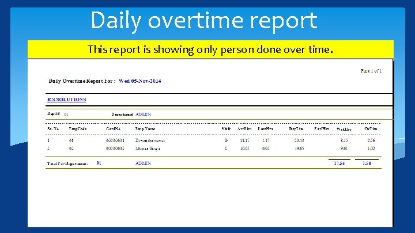Screen dimensions: 415x233
Task: Click work hours '9.01'
Action: coord(344,148)
